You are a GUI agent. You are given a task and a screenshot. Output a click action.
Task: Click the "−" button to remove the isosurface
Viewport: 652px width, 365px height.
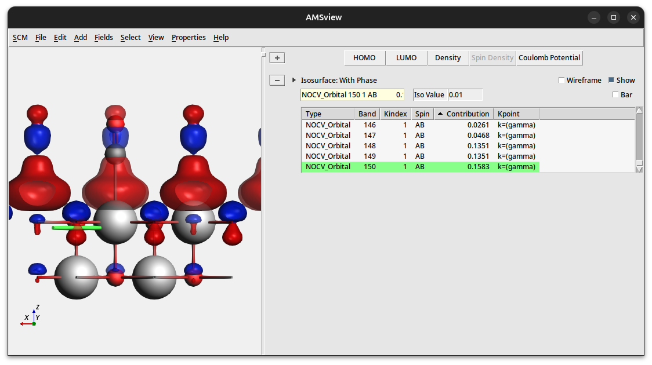[x=277, y=80]
